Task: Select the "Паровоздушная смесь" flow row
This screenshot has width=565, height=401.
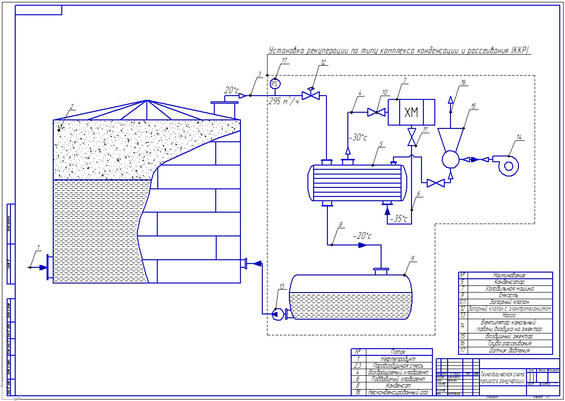Action: (x=392, y=365)
